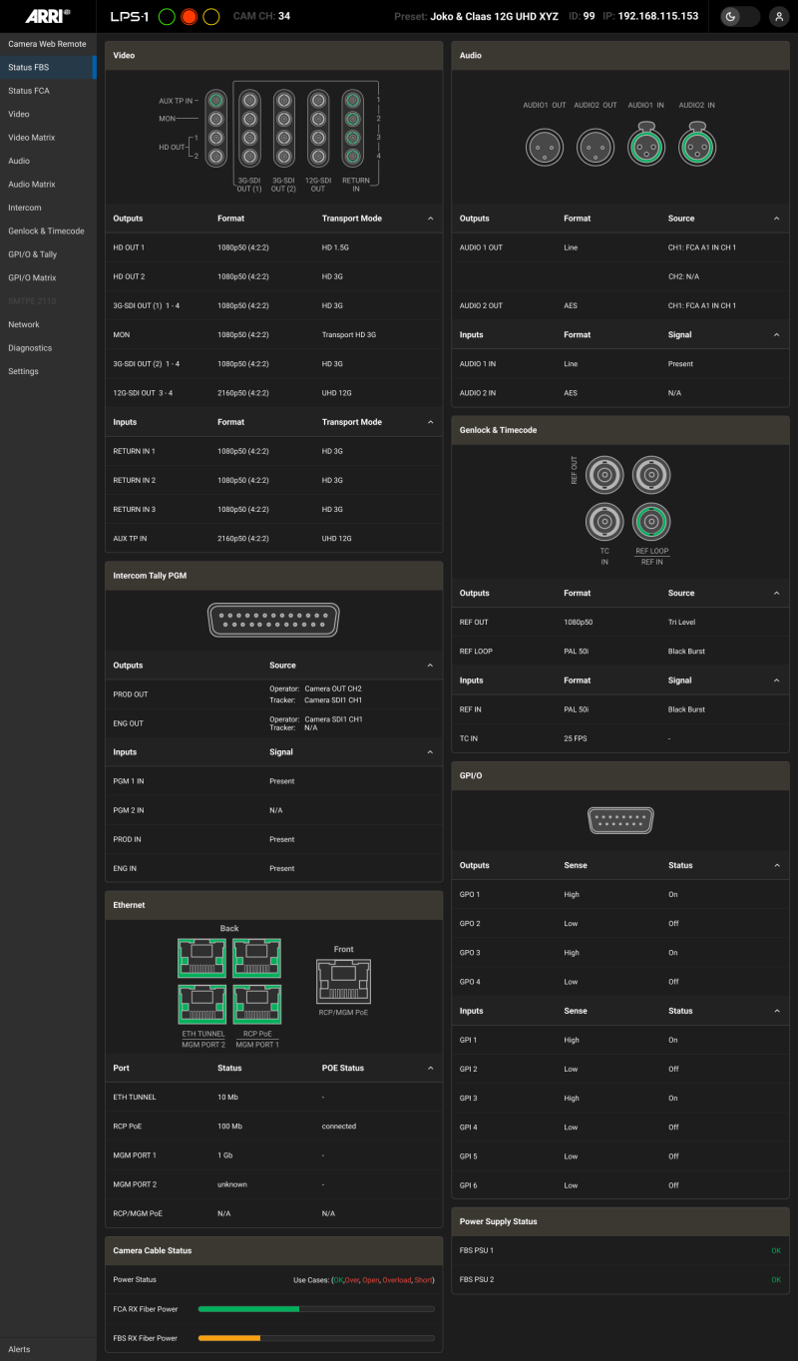This screenshot has width=798, height=1361.
Task: Click the AUDIO1 IN XLR connector icon
Action: [646, 147]
